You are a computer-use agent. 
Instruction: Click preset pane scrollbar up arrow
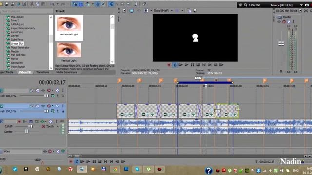pyautogui.click(x=112, y=17)
